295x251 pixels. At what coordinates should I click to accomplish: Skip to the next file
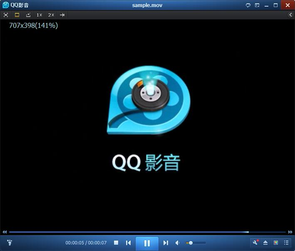coord(166,243)
